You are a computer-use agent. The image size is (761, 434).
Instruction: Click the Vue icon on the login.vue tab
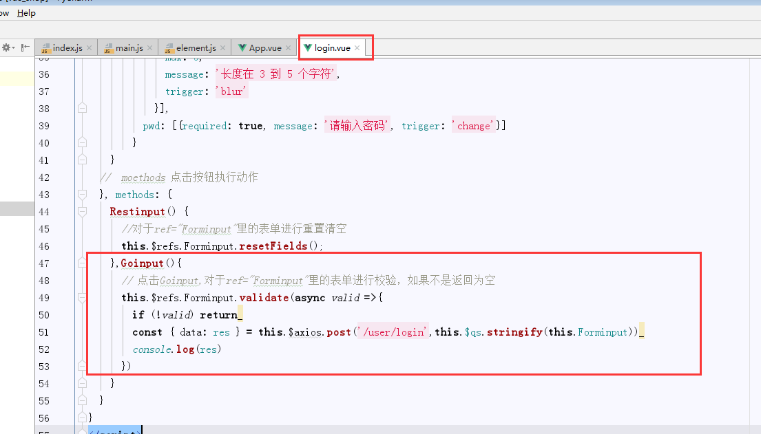coord(307,47)
